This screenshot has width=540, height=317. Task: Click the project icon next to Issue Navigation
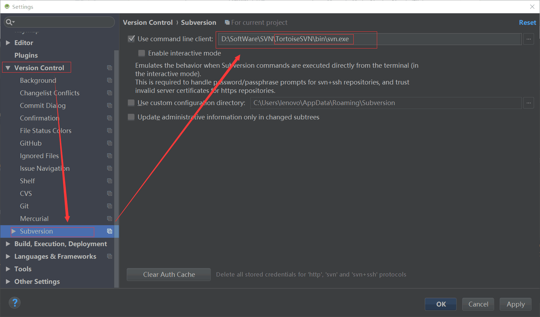[110, 168]
